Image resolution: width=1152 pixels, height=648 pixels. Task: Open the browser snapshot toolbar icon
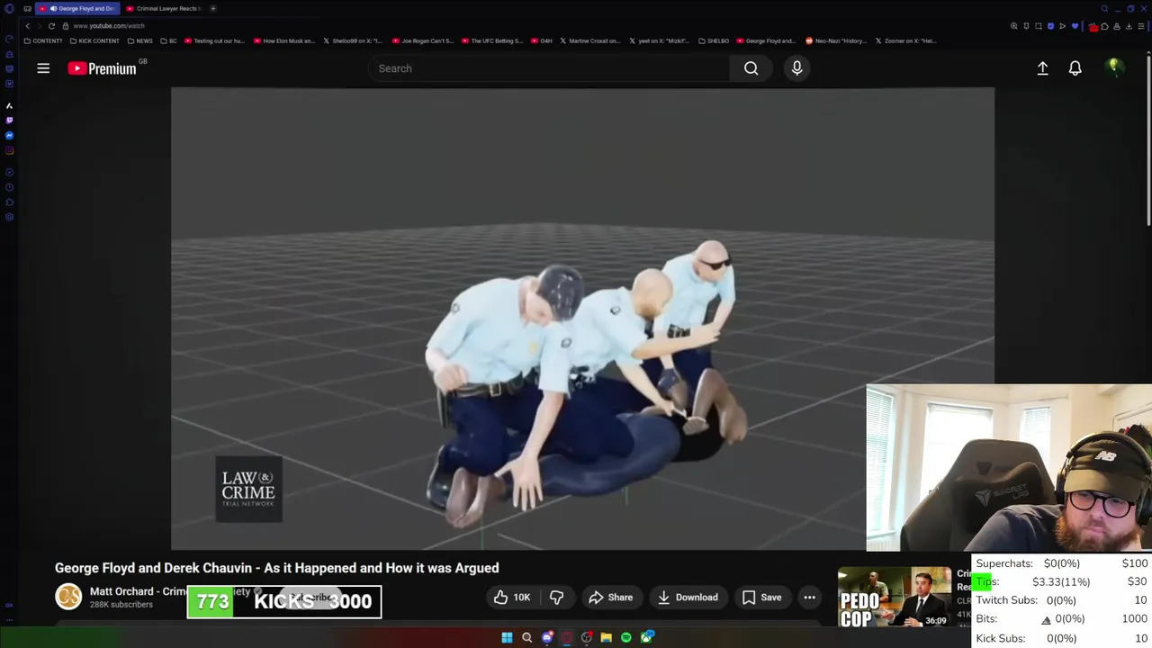coord(1039,26)
